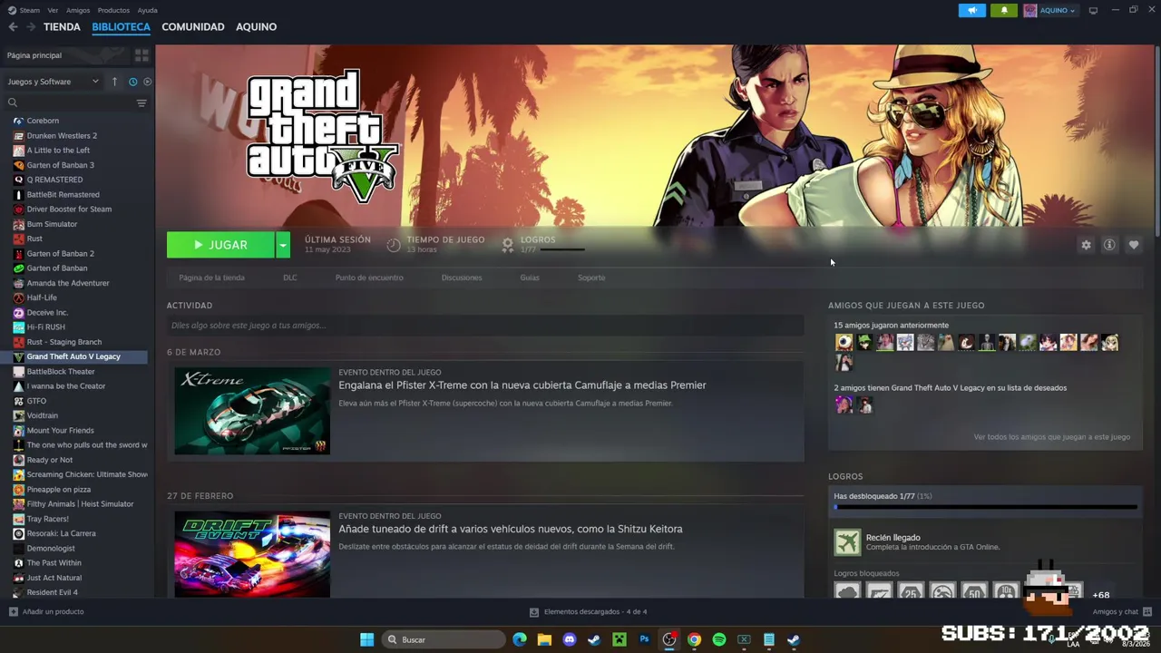Open Spotify from the taskbar
The image size is (1161, 653).
719,639
